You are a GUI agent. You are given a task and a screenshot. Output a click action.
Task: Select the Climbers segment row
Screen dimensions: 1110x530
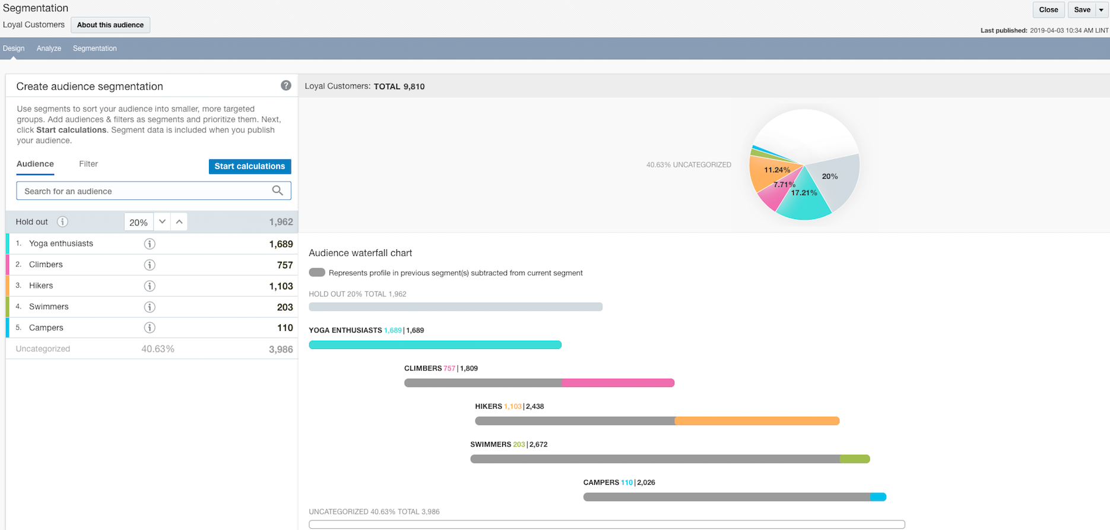tap(152, 265)
